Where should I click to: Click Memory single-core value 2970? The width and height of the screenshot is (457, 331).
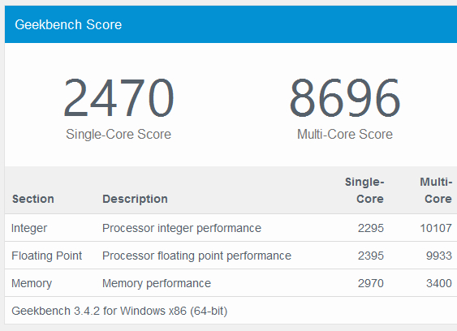point(371,283)
